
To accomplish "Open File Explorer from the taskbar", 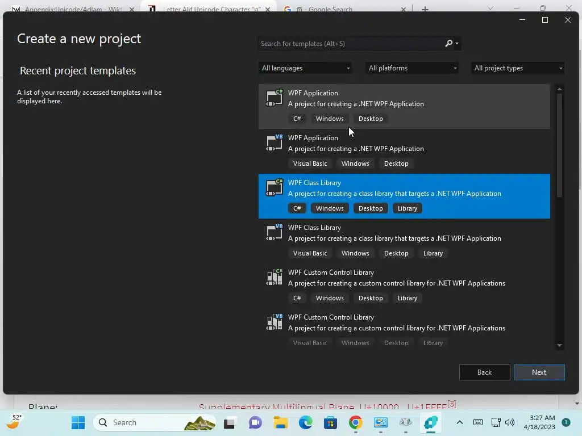I will pyautogui.click(x=281, y=422).
